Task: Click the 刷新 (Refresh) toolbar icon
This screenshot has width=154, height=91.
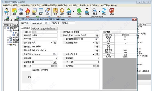Action: 104,12
